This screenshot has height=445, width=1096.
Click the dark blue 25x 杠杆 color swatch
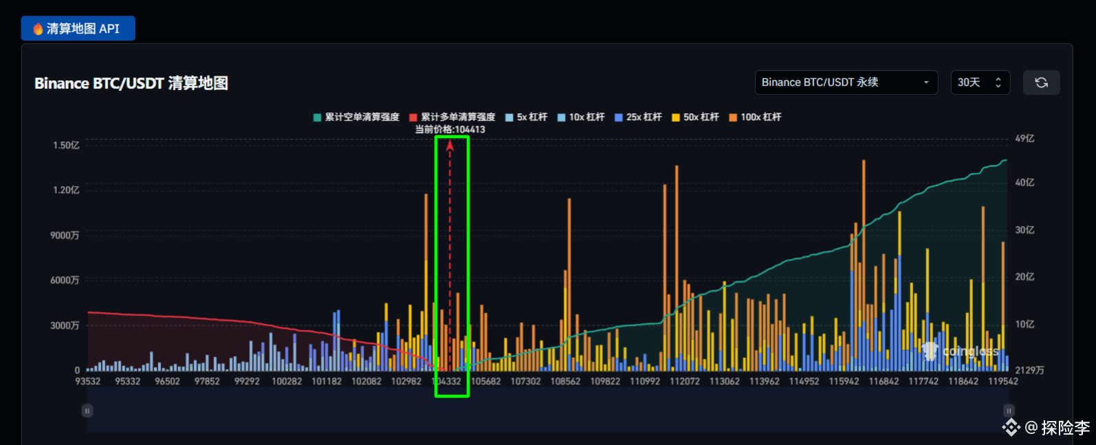(x=619, y=117)
